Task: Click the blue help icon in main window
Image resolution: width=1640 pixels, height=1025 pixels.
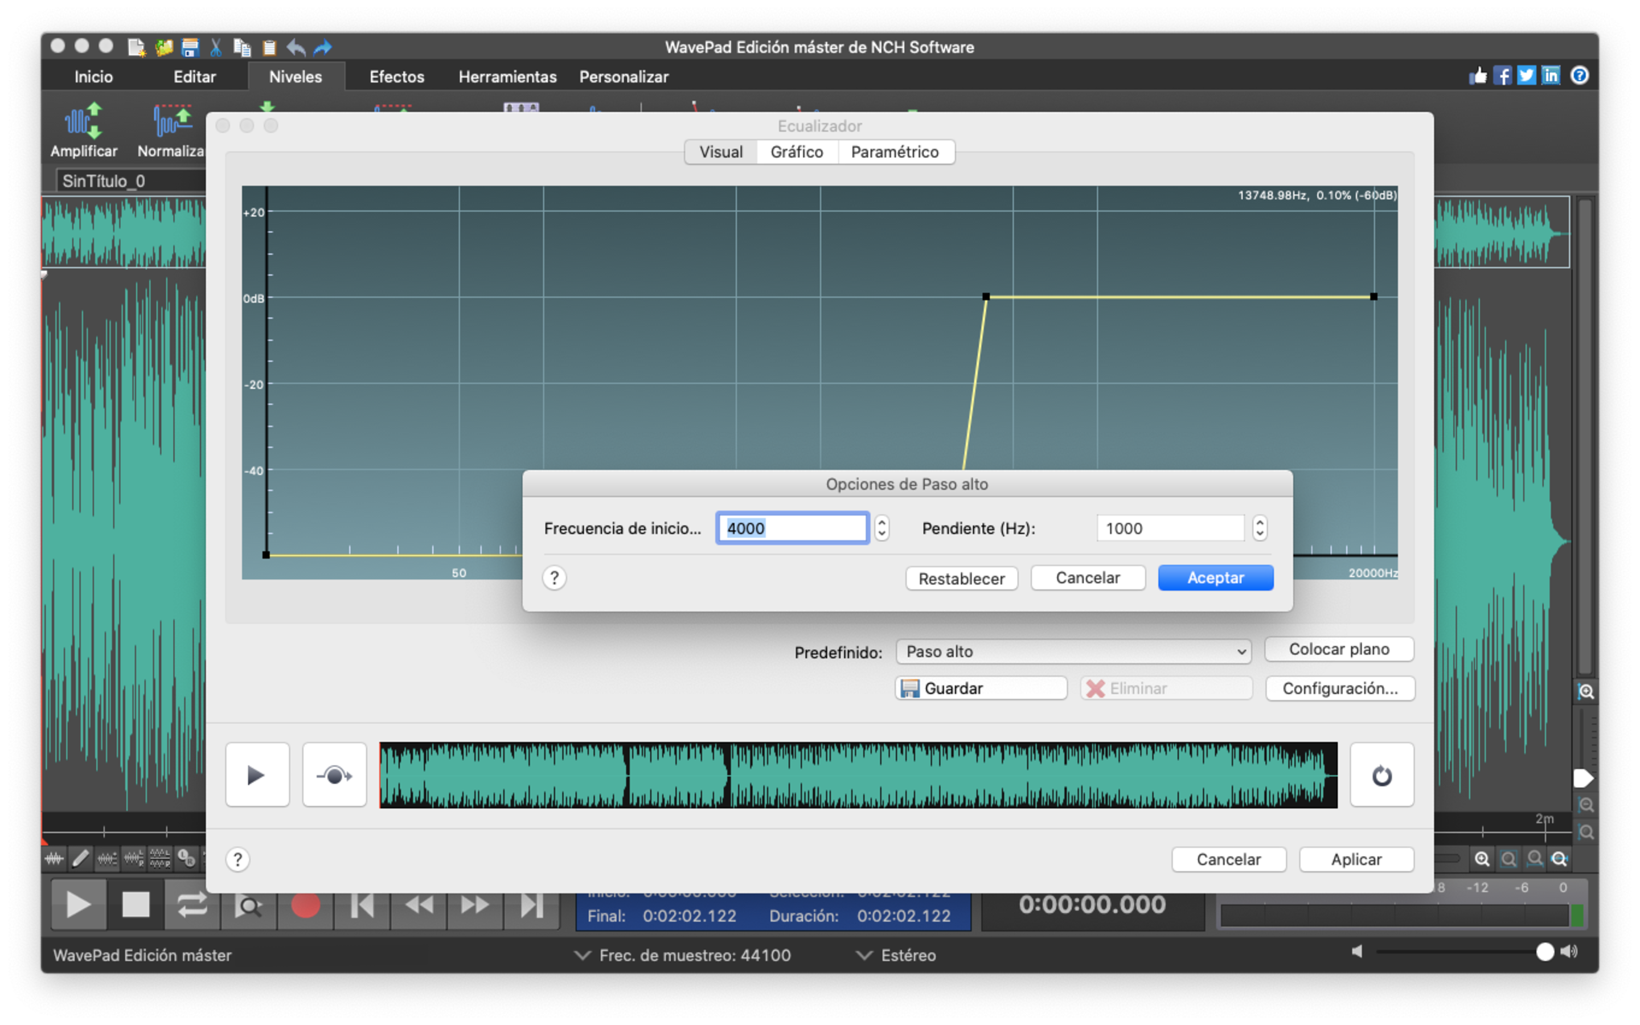Action: point(1580,75)
